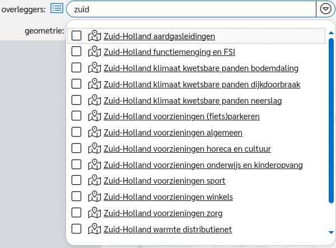336x248 pixels.
Task: Click map icon beside Zuid-Holland voorzieningen winkels
Action: [95, 196]
